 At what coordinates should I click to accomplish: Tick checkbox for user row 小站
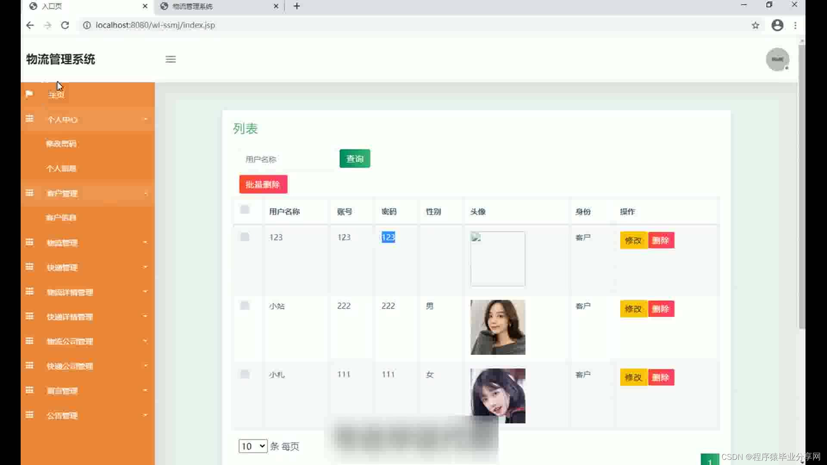[245, 306]
